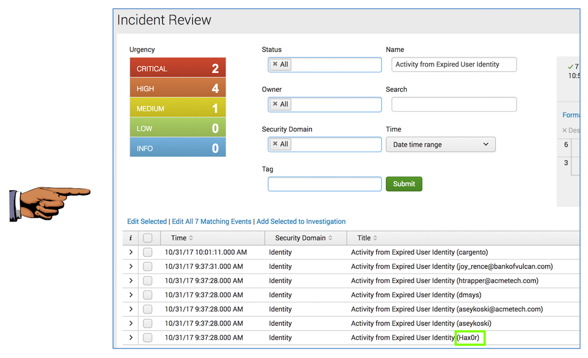The width and height of the screenshot is (588, 358).
Task: Select the CRITICAL urgency filter
Action: point(178,69)
